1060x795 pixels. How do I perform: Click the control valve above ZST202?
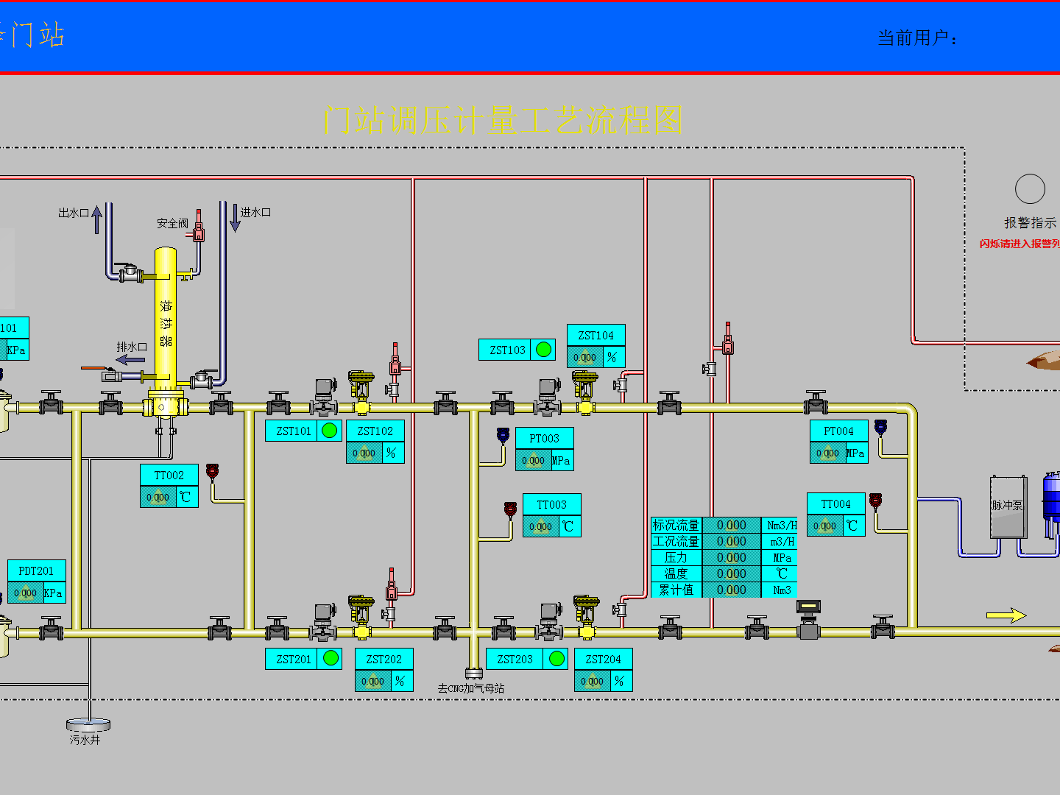click(x=361, y=618)
